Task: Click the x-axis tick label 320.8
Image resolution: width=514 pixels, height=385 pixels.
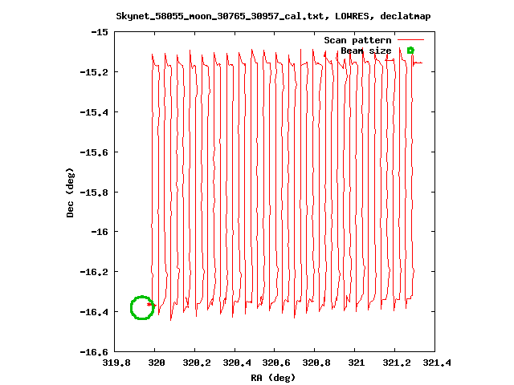Action: pyautogui.click(x=316, y=363)
